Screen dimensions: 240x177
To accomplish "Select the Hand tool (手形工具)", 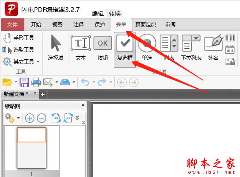I will coord(19,38).
